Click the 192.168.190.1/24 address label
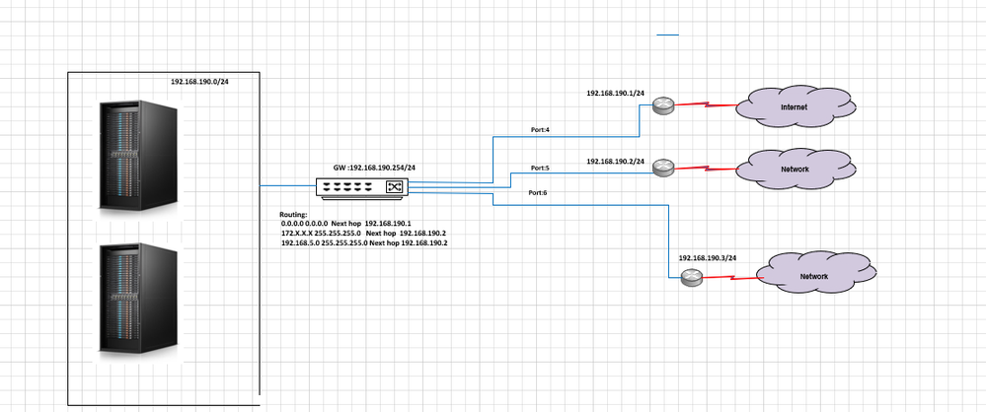This screenshot has width=986, height=412. [x=616, y=93]
